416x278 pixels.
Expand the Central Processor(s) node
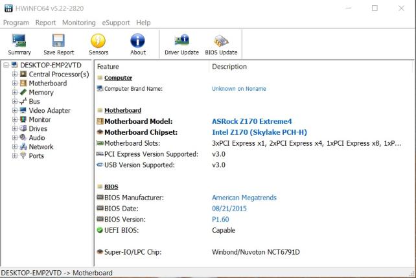[x=14, y=75]
